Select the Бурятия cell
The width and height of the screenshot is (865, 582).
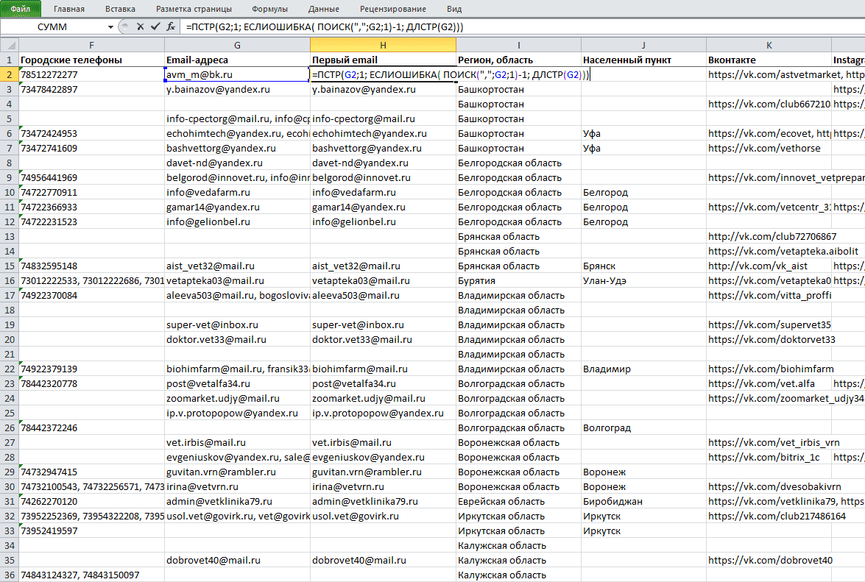[x=518, y=280]
